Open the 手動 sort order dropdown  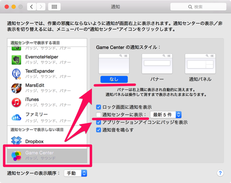tap(75, 173)
